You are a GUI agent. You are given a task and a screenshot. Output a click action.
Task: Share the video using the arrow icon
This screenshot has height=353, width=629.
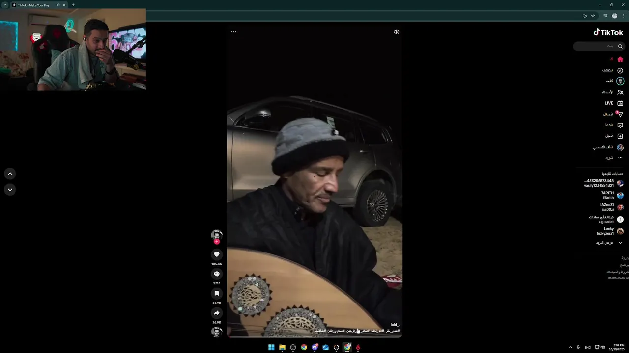217,313
